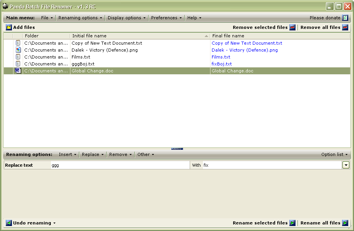Click the With input field containing fix

coord(272,165)
